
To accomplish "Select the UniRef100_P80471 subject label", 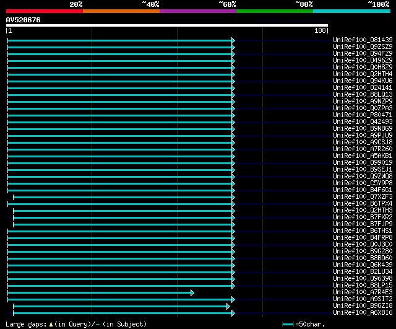I will coord(363,115).
